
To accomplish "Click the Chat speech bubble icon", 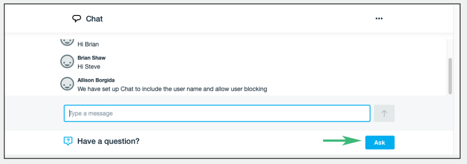I will coord(77,19).
